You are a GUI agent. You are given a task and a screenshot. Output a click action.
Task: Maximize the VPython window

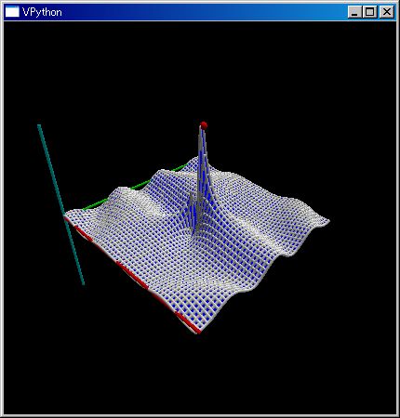[x=369, y=12]
